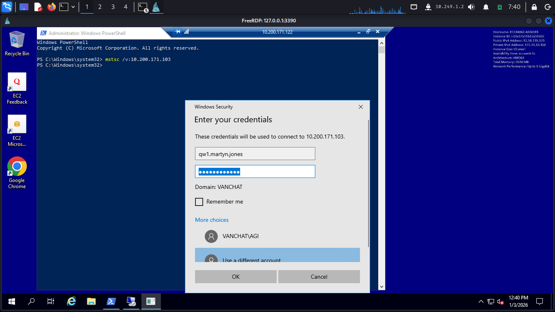The image size is (555, 312).
Task: Collapse the More choices section
Action: click(x=212, y=220)
